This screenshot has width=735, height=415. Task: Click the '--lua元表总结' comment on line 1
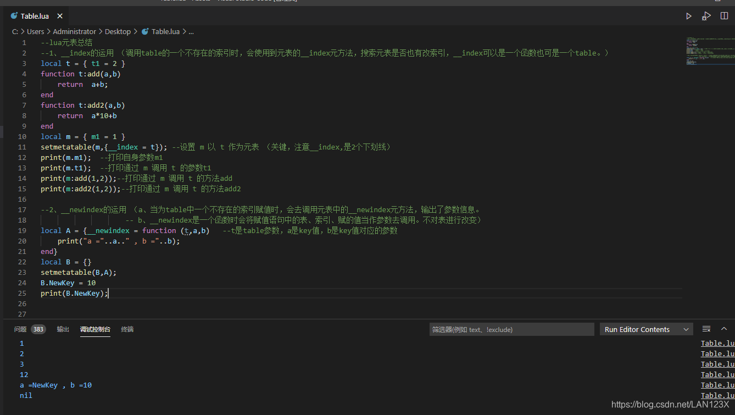66,42
